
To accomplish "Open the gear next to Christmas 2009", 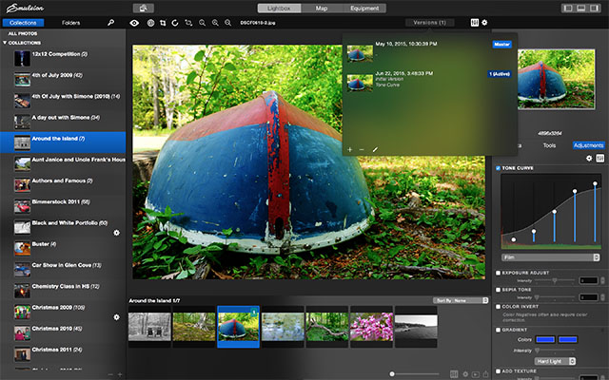I will [x=116, y=316].
